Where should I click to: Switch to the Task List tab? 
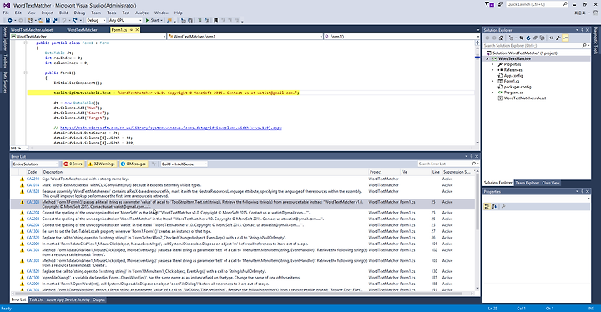[36, 299]
